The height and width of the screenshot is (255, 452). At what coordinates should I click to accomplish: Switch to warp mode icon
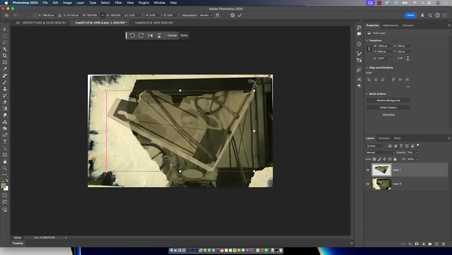(217, 15)
